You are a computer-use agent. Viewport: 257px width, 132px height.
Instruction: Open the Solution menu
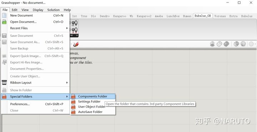point(54,10)
